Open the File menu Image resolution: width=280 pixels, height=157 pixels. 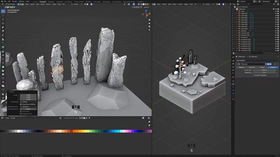point(5,1)
